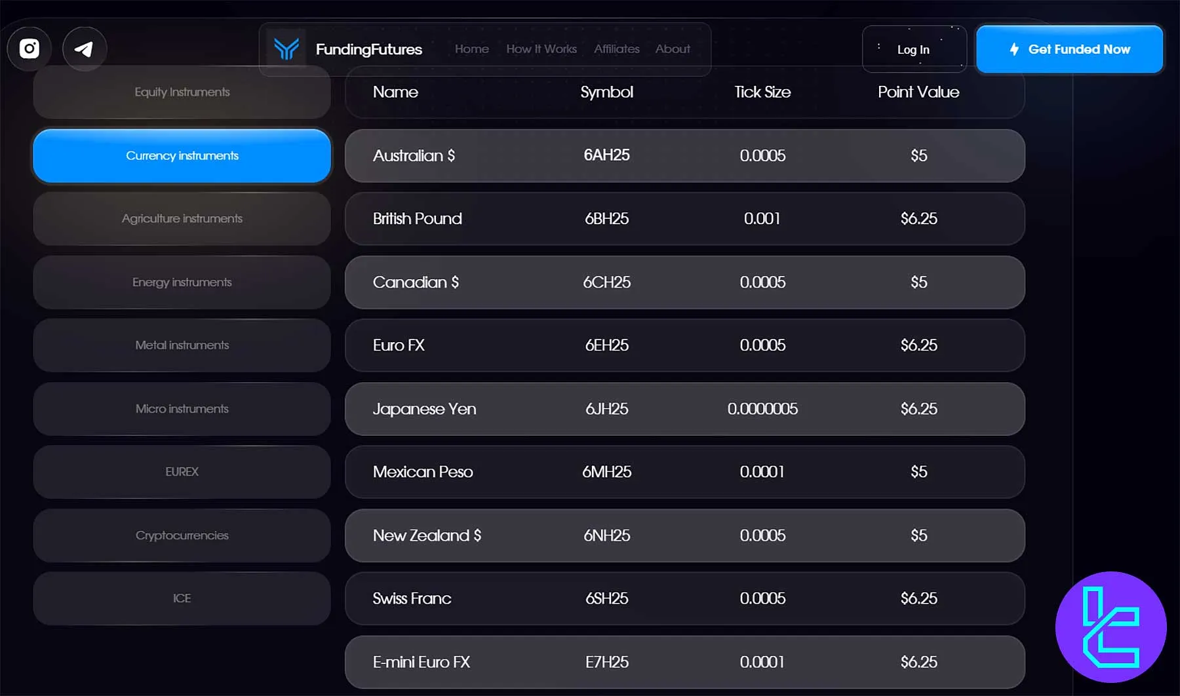Select the Currency instruments tab

(x=182, y=156)
